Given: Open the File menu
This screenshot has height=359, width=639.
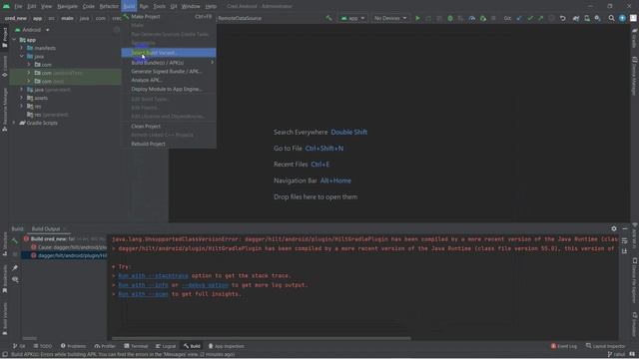Looking at the screenshot, I should tap(19, 6).
